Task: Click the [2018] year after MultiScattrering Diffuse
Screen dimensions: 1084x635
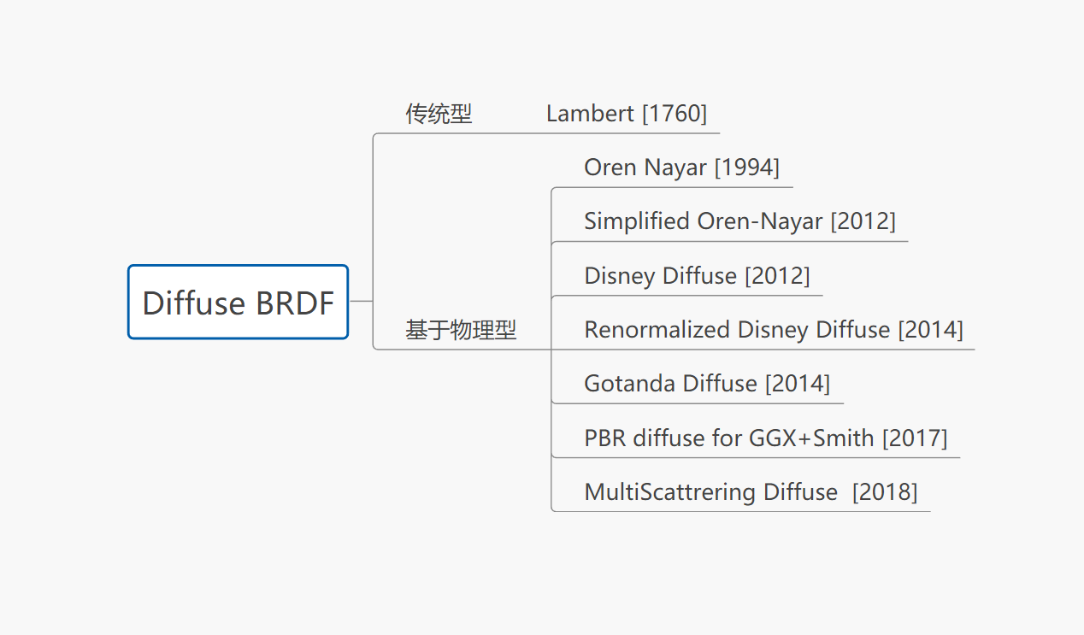Action: click(885, 492)
